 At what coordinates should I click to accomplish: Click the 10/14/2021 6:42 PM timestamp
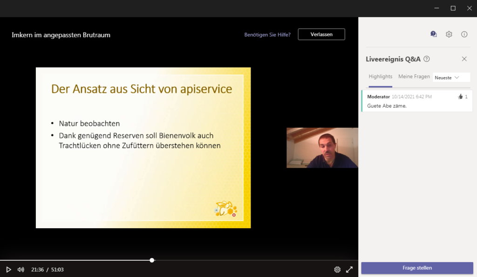coord(412,97)
